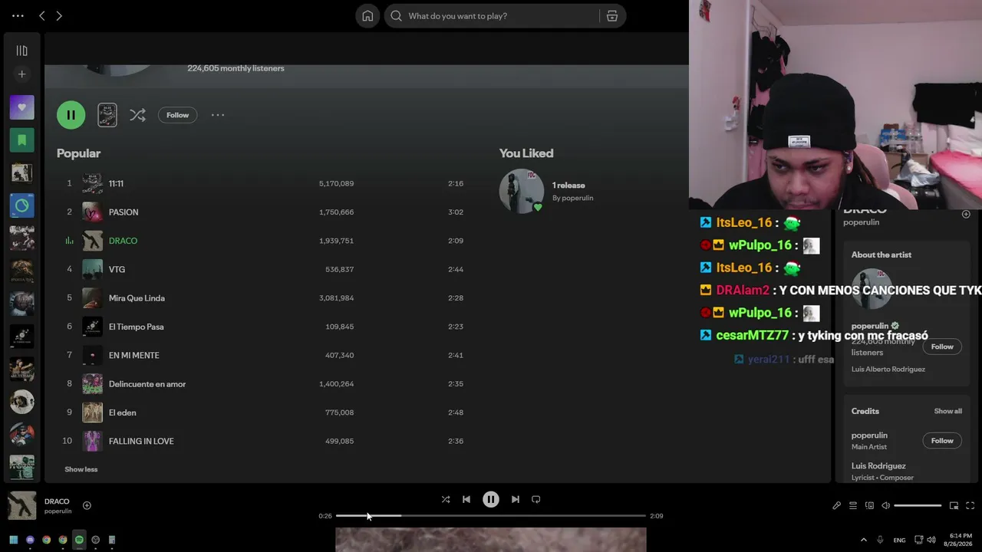
Task: Open Spotify Home
Action: point(367,16)
